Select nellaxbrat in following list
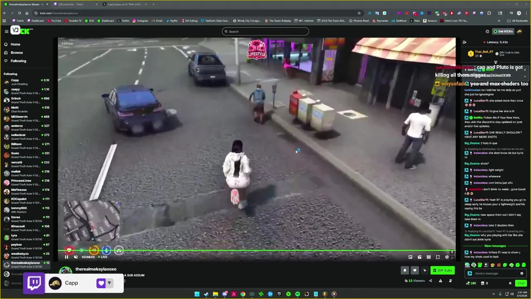 (x=27, y=137)
